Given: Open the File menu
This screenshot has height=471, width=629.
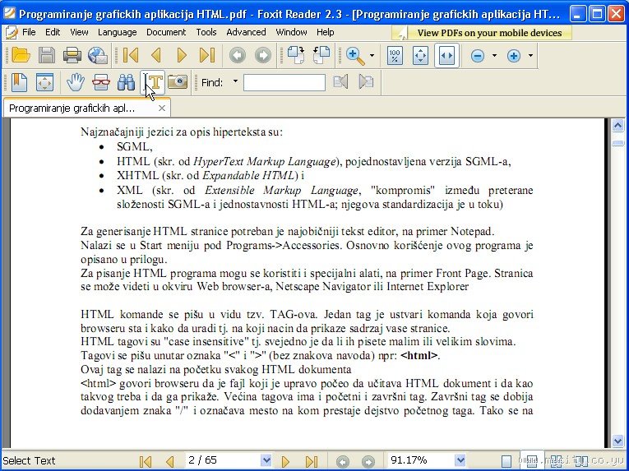Looking at the screenshot, I should (29, 32).
